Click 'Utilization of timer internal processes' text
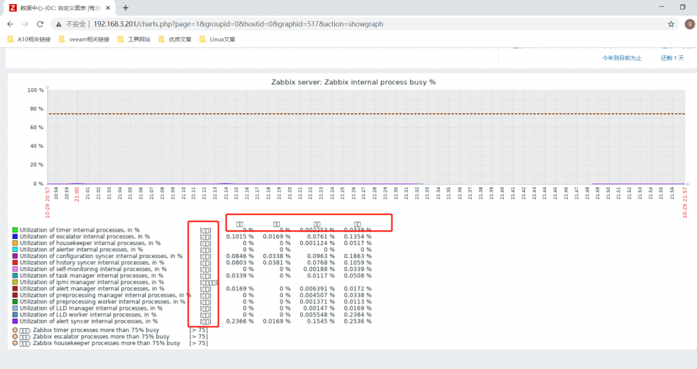This screenshot has height=369, width=697. pyautogui.click(x=80, y=230)
